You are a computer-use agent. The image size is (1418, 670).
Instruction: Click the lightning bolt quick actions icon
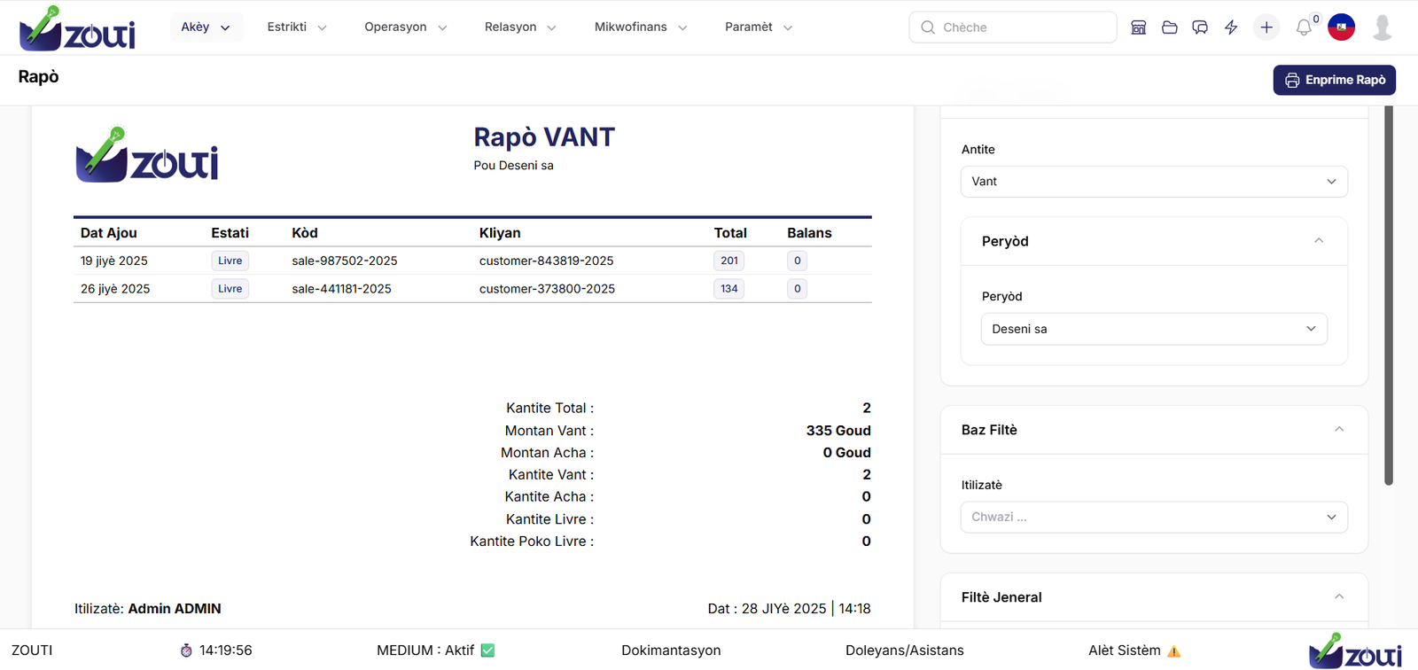(1231, 27)
